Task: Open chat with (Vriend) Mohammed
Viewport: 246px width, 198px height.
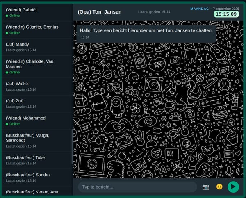Action: click(x=37, y=121)
